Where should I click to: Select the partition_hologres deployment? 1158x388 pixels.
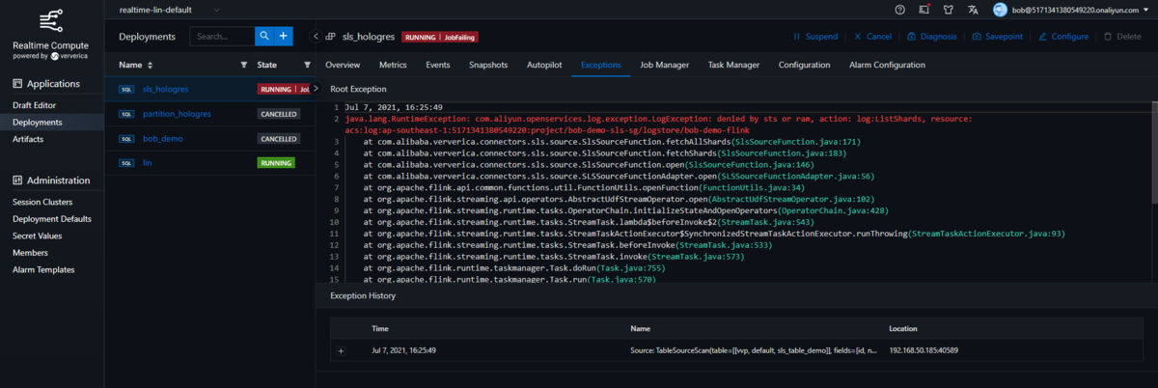click(x=177, y=114)
